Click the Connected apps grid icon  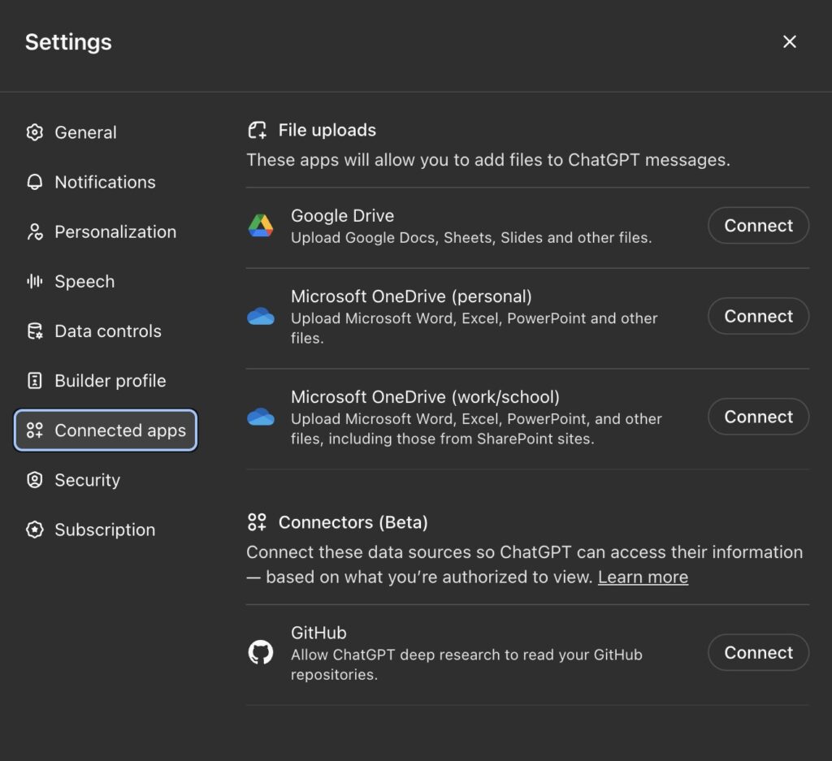[34, 430]
